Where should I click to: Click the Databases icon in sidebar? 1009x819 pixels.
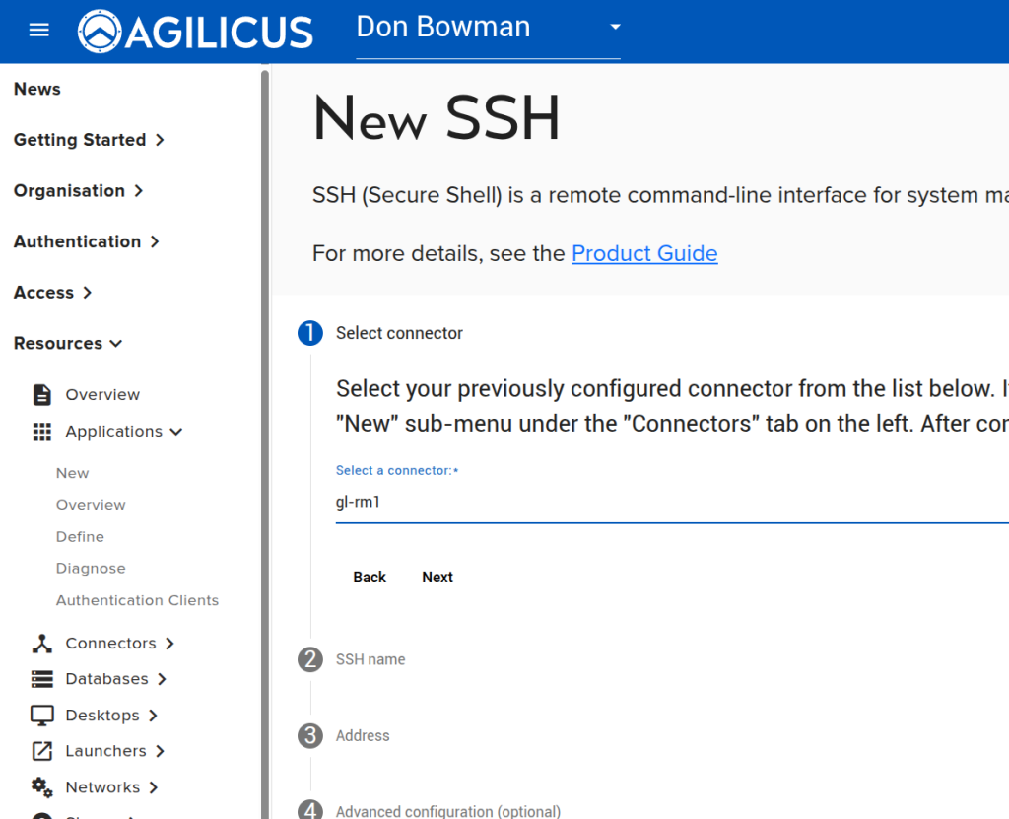point(42,679)
